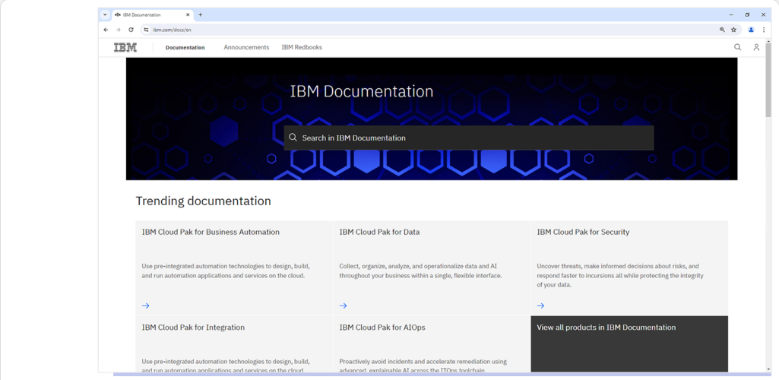Open the Chrome profile avatar icon
Screen dimensions: 779x380
[x=751, y=30]
